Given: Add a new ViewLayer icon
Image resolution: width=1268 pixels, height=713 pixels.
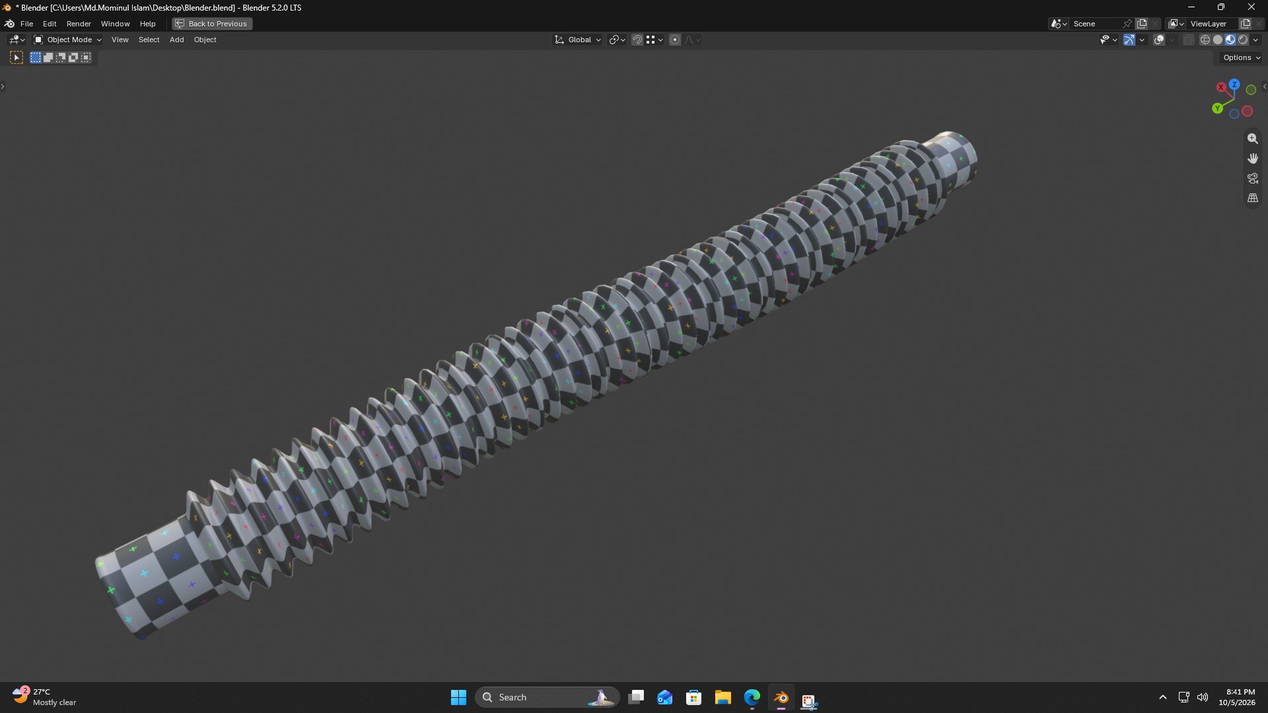Looking at the screenshot, I should 1246,24.
